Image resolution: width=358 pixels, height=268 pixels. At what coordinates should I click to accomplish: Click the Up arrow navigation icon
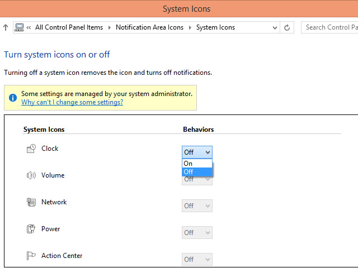[x=6, y=27]
